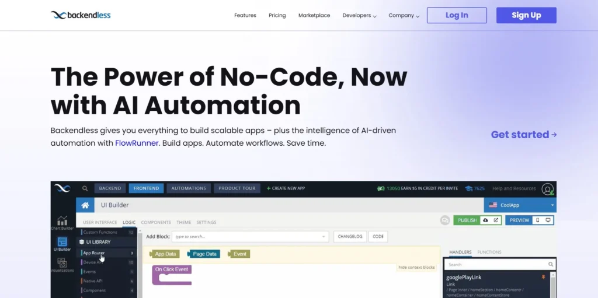Open the user profile avatar icon

548,188
